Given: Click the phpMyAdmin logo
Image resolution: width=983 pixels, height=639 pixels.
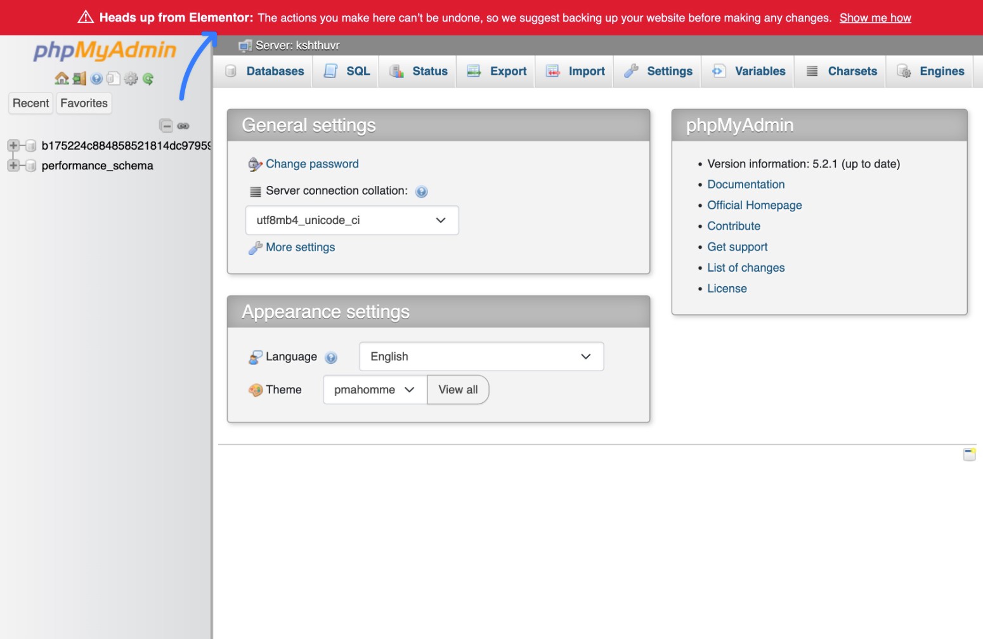Looking at the screenshot, I should tap(105, 50).
